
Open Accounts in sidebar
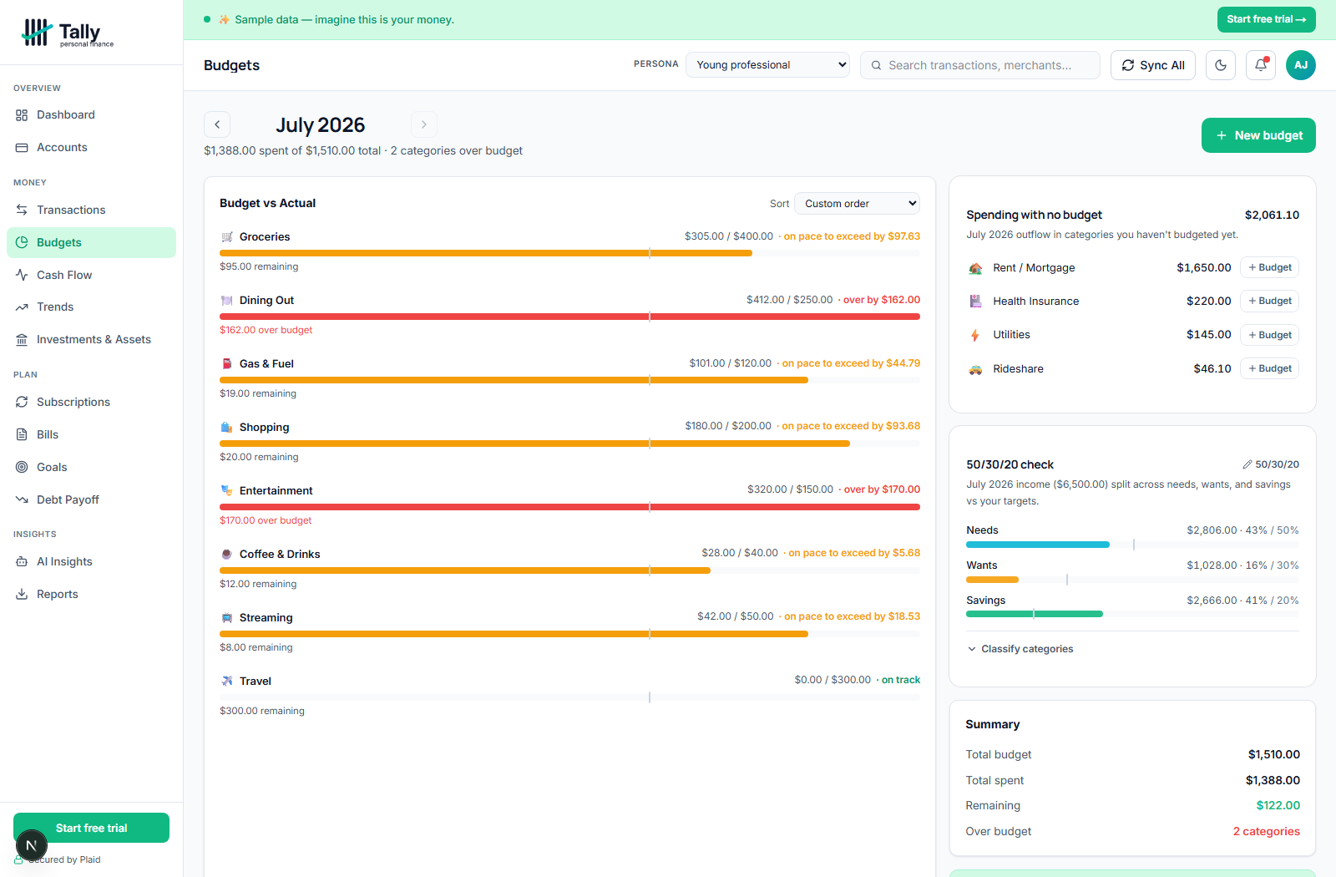click(92, 148)
